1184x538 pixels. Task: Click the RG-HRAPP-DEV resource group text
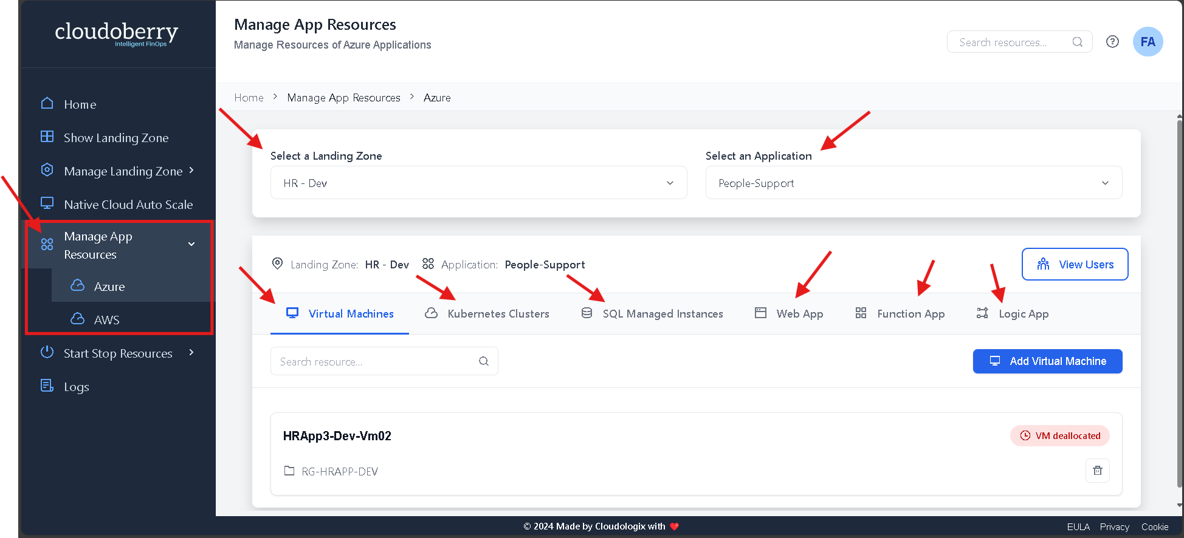coord(340,472)
